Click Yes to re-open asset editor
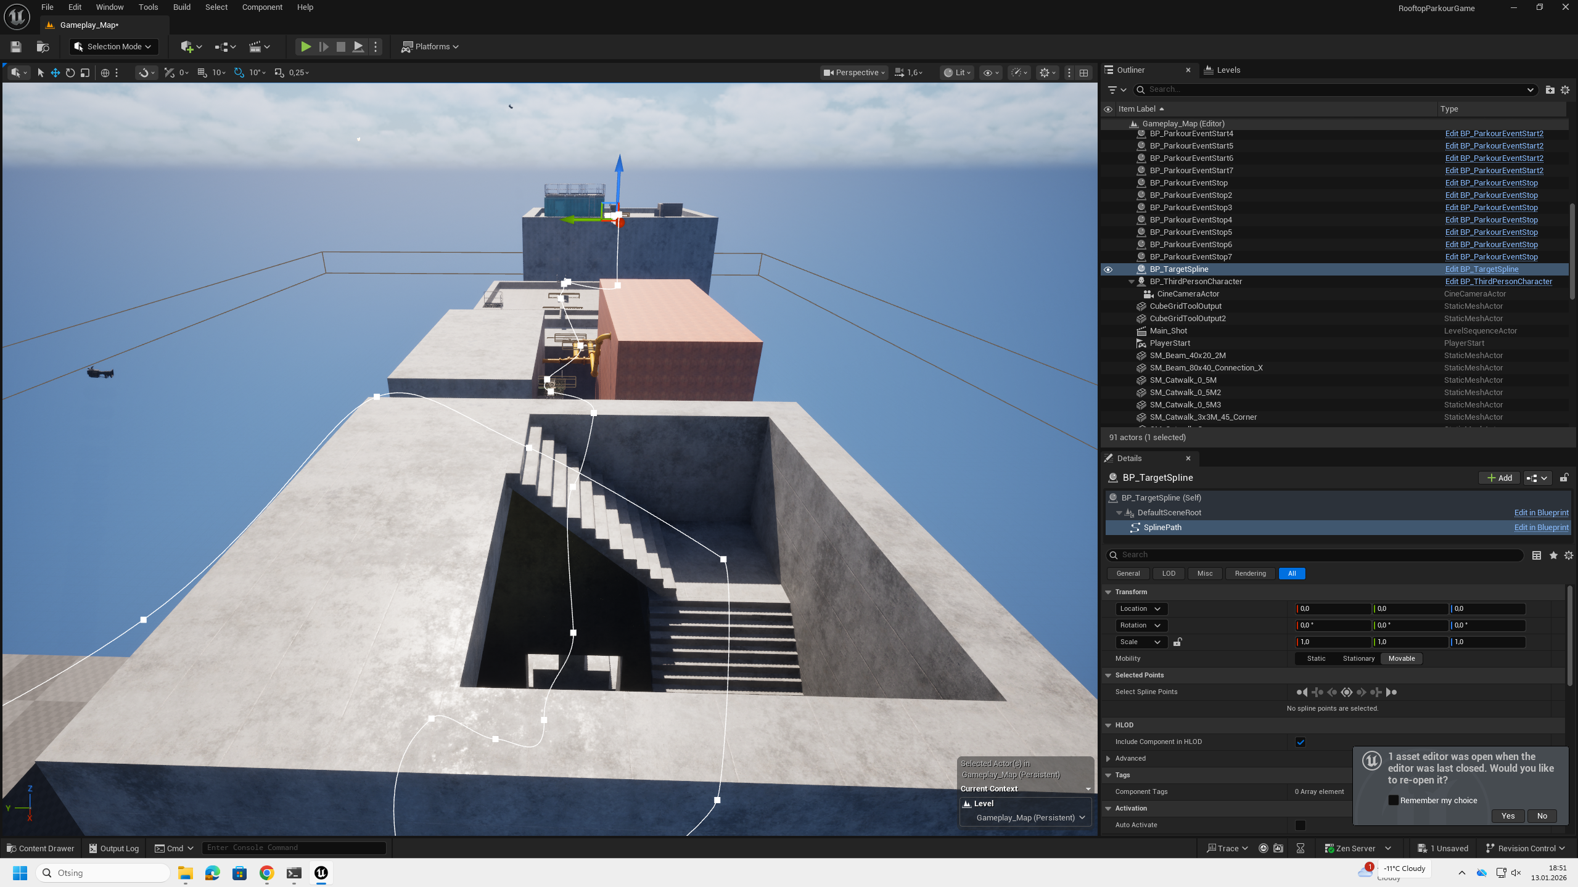This screenshot has width=1578, height=887. click(x=1508, y=815)
